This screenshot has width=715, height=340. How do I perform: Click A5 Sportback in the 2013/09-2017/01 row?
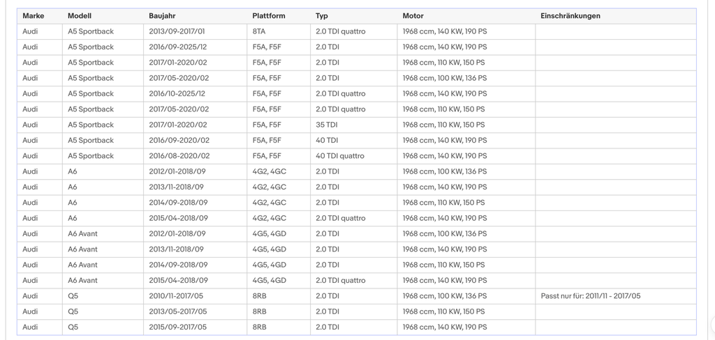(x=91, y=31)
